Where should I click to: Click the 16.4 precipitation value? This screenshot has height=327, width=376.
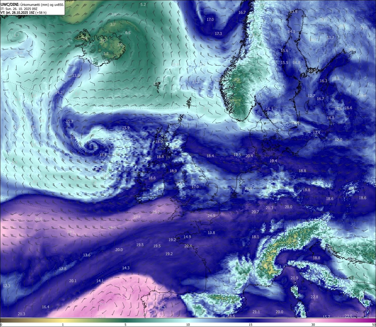[x=46, y=307]
